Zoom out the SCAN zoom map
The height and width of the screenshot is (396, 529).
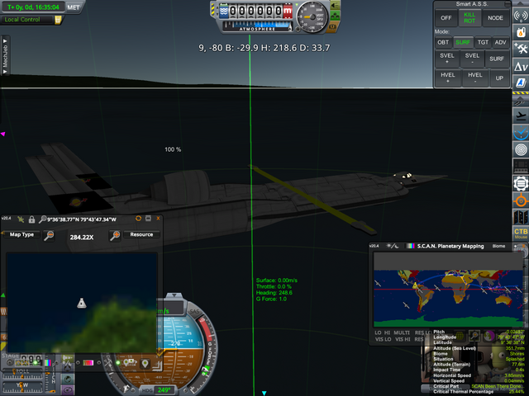[x=49, y=235]
